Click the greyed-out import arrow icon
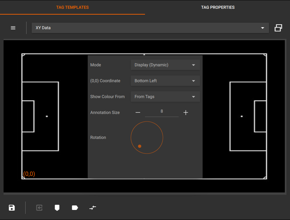Screen dimensions: 290x220 pyautogui.click(x=39, y=208)
